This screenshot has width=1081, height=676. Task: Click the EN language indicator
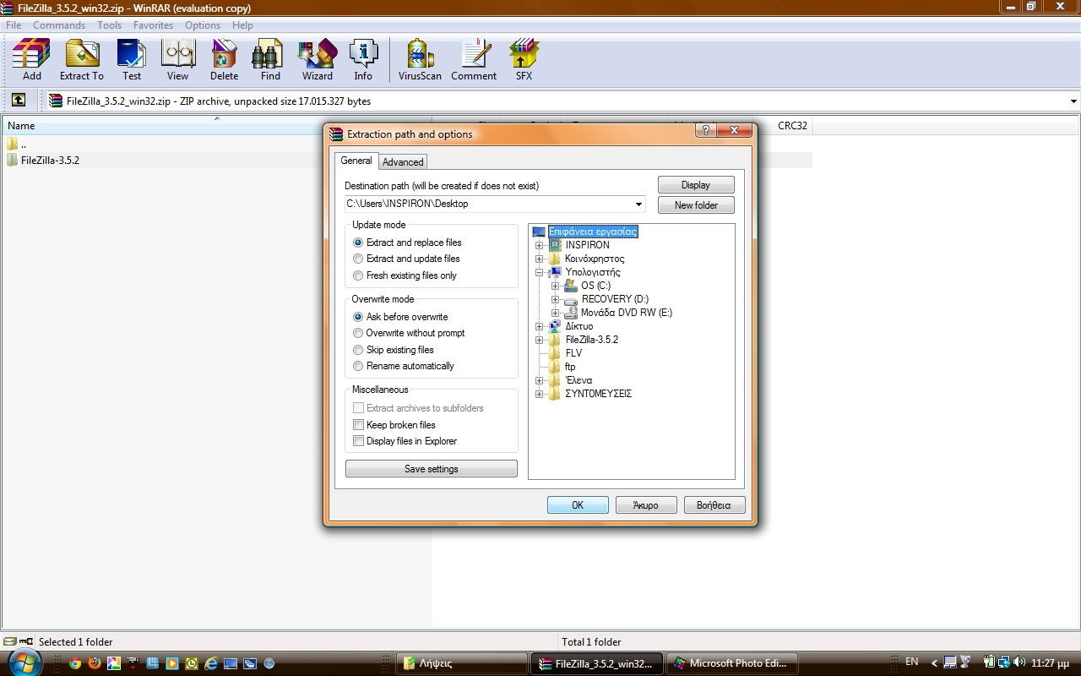point(912,662)
